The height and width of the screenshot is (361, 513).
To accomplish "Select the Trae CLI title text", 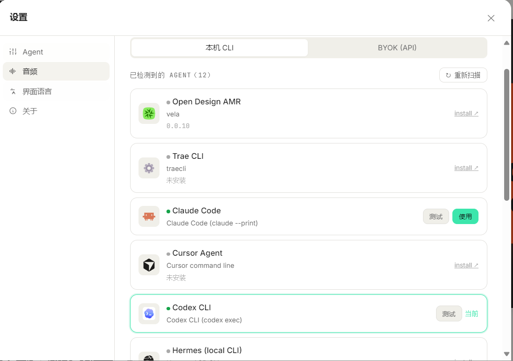I will coord(188,156).
